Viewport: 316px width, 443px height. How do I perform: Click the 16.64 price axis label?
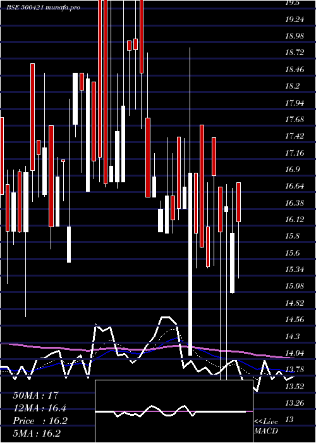click(x=295, y=186)
